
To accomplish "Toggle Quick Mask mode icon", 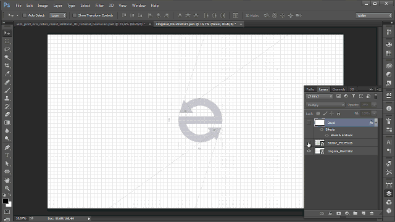I will click(x=7, y=212).
